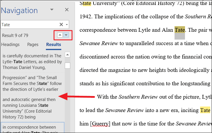Click 'Southern Review' in 'out of the picture' line
Viewport: 212px width, 133px height.
tap(138, 97)
